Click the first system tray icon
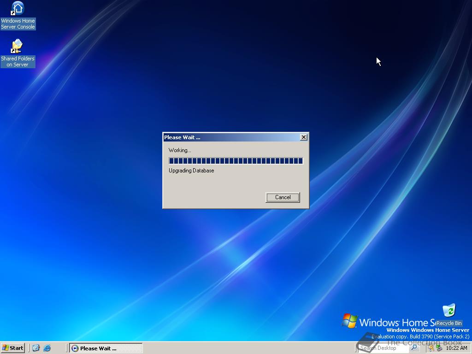The image size is (472, 354). pyautogui.click(x=431, y=348)
